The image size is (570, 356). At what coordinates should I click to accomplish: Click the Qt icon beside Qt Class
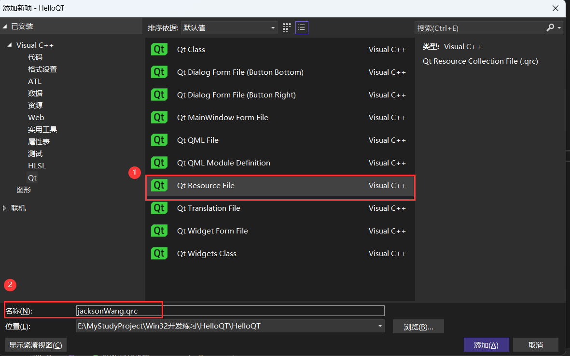click(x=159, y=49)
